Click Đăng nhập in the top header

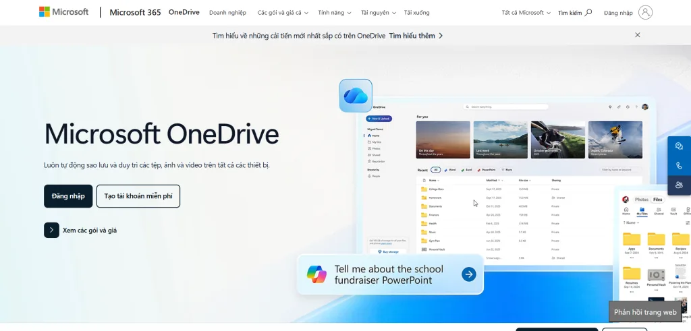click(618, 13)
